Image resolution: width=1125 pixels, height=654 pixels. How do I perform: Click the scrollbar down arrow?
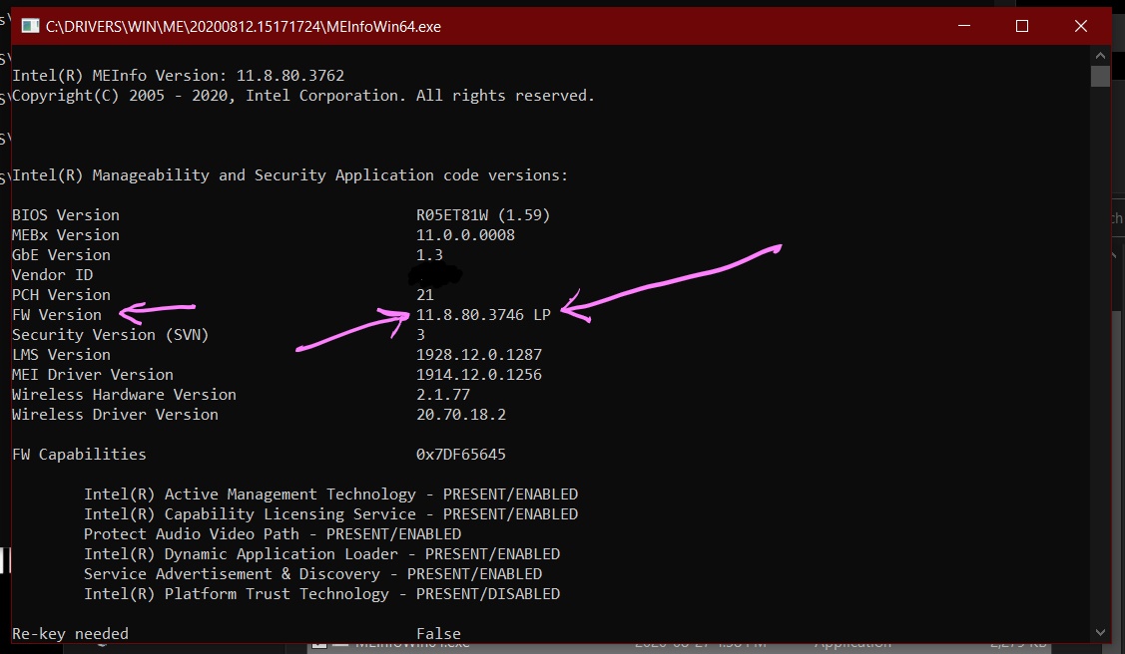[x=1101, y=632]
